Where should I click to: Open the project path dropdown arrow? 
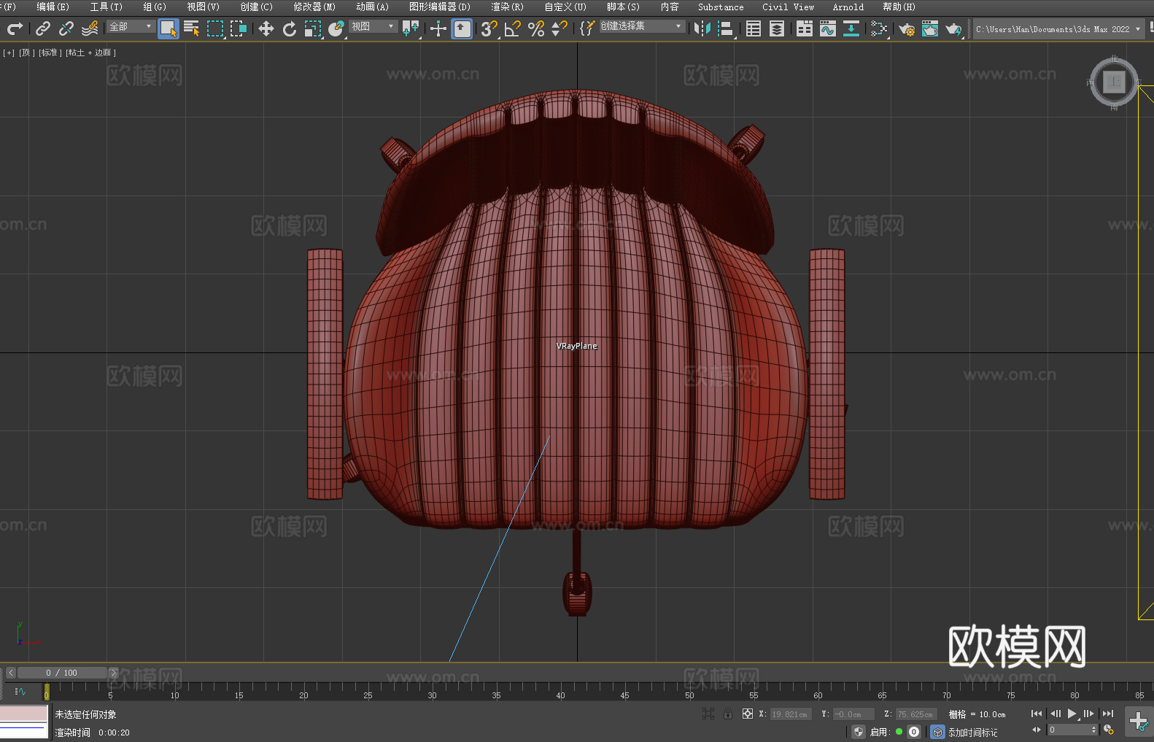click(1137, 29)
